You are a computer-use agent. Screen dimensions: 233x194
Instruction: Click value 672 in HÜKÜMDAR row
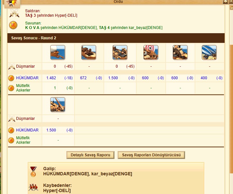(83, 78)
